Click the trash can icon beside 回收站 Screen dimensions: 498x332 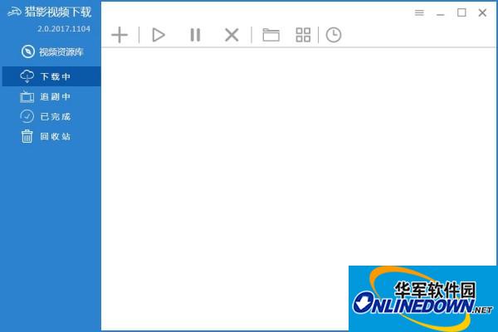coord(27,136)
